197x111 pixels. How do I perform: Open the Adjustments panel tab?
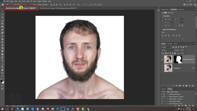165,10
